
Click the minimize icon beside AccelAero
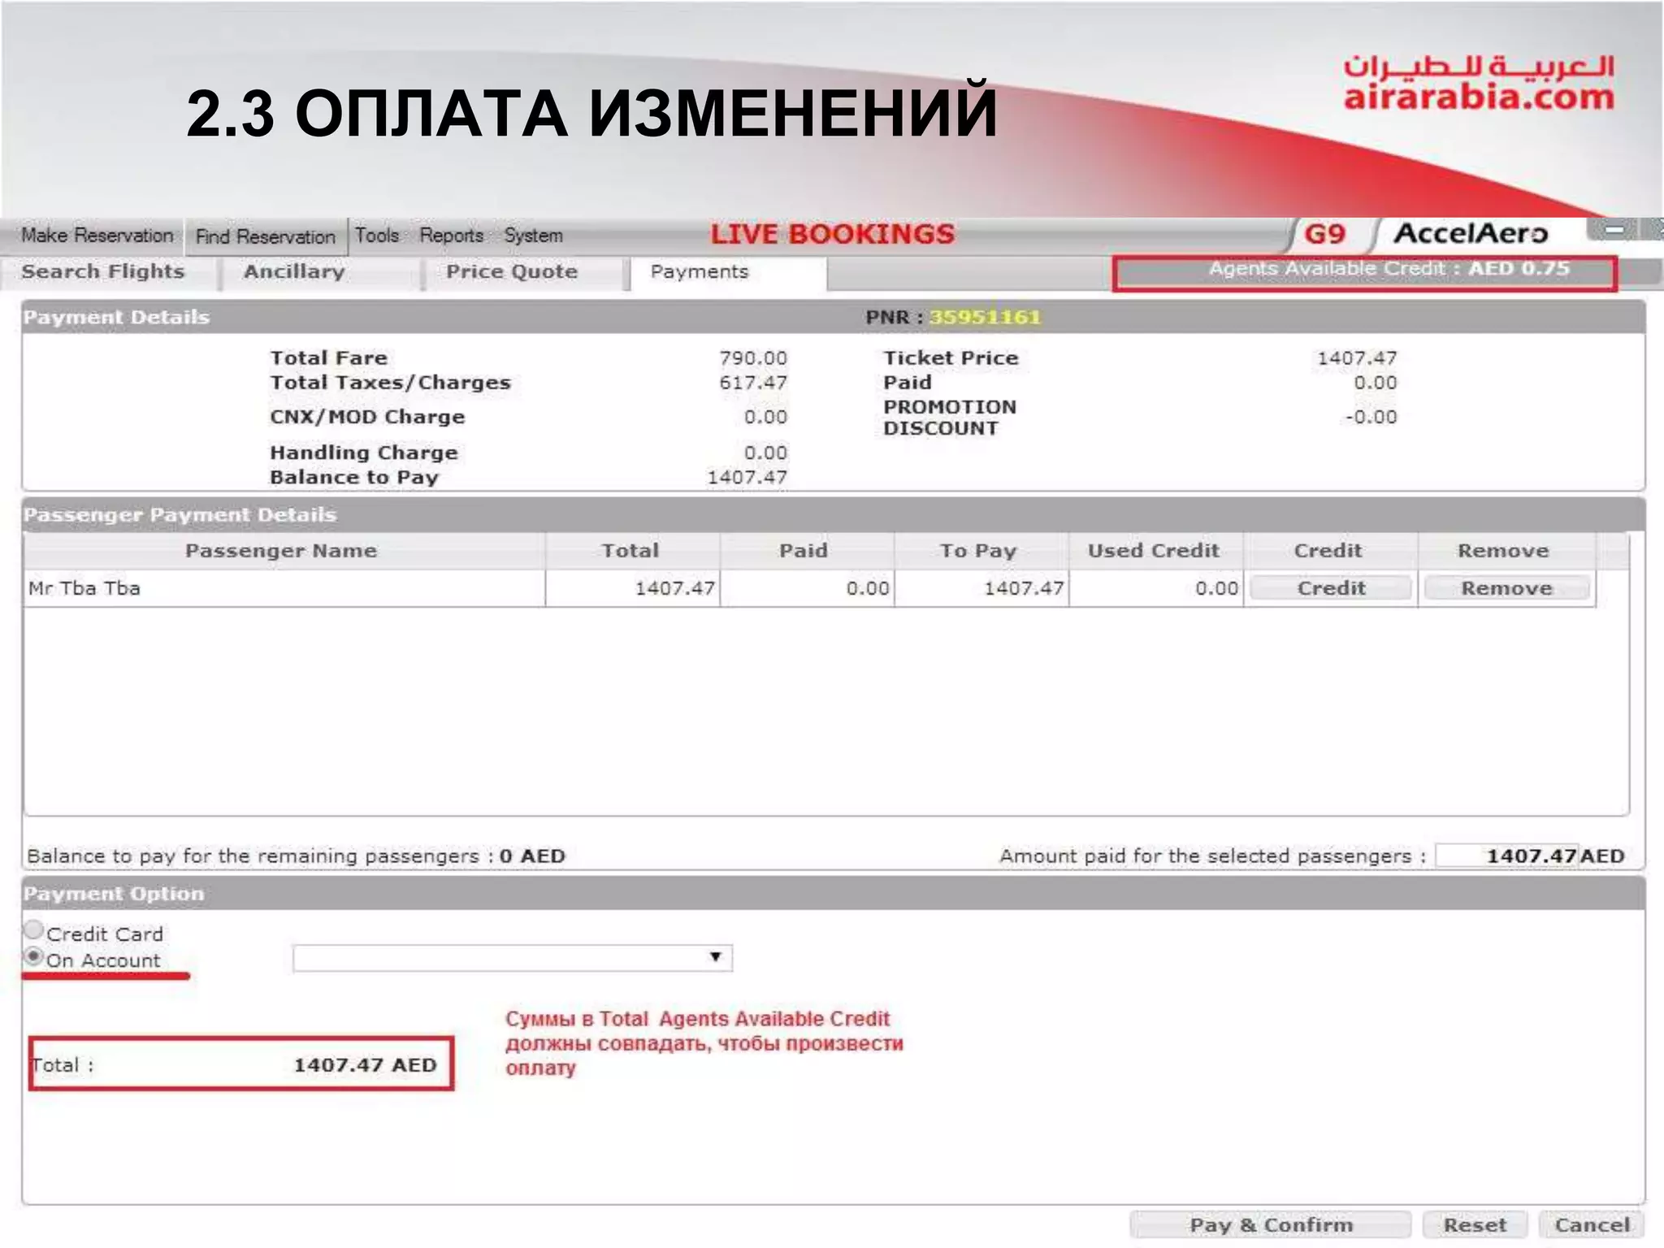[1614, 230]
